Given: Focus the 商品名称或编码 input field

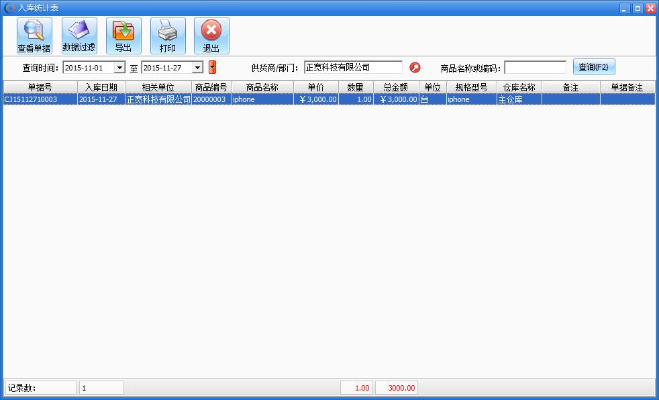Looking at the screenshot, I should [x=535, y=67].
